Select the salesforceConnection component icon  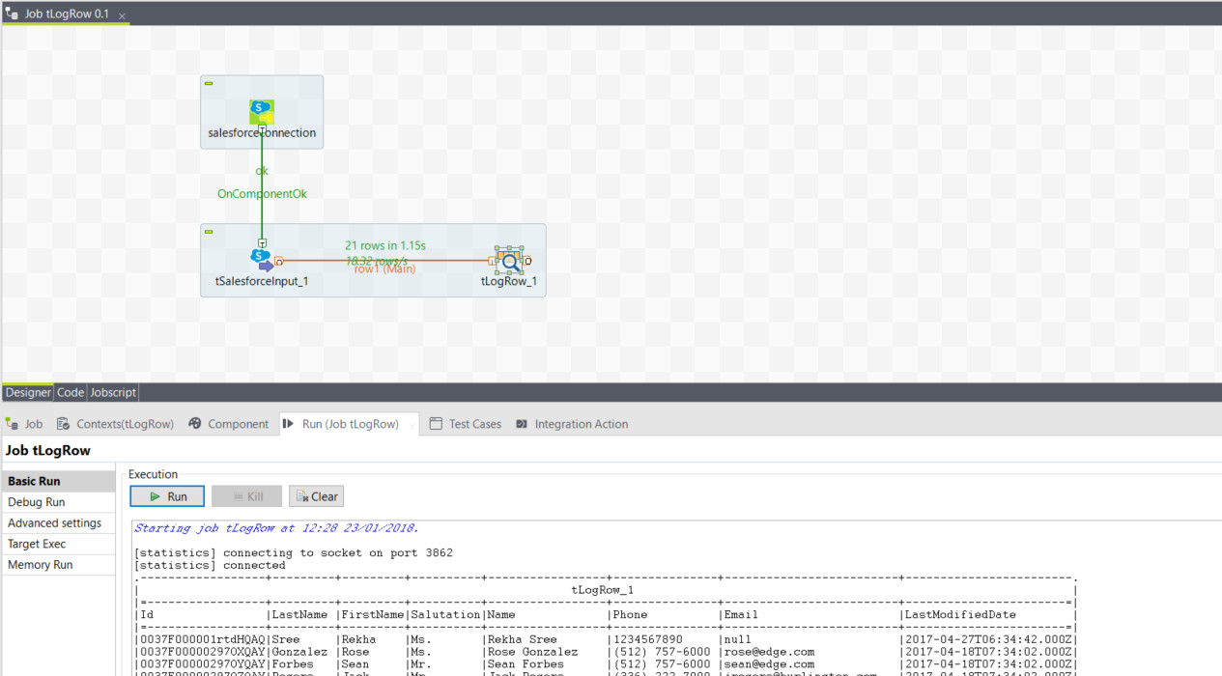[262, 111]
